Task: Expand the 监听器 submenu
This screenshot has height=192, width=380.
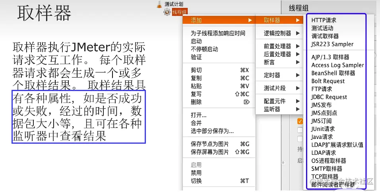Action: pyautogui.click(x=279, y=109)
